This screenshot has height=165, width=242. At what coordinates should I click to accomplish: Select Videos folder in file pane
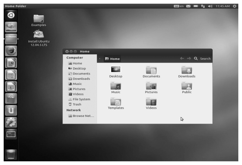click(151, 104)
